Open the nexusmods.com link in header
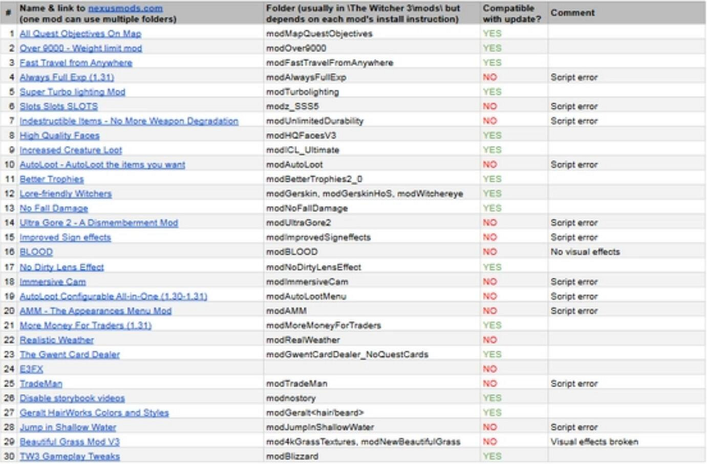 pos(125,8)
